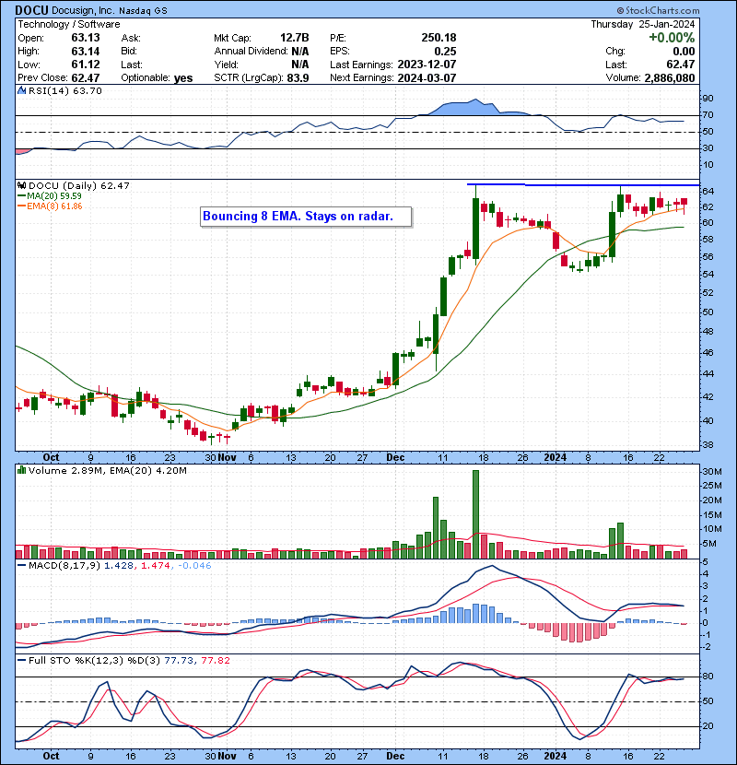Screen dimensions: 737x765
Task: Click the SCTR (LrgCap) value 83.9
Action: (298, 78)
